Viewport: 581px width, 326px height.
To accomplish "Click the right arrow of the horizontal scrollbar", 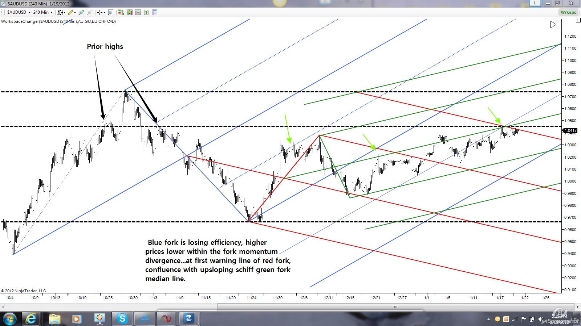I will pyautogui.click(x=578, y=307).
